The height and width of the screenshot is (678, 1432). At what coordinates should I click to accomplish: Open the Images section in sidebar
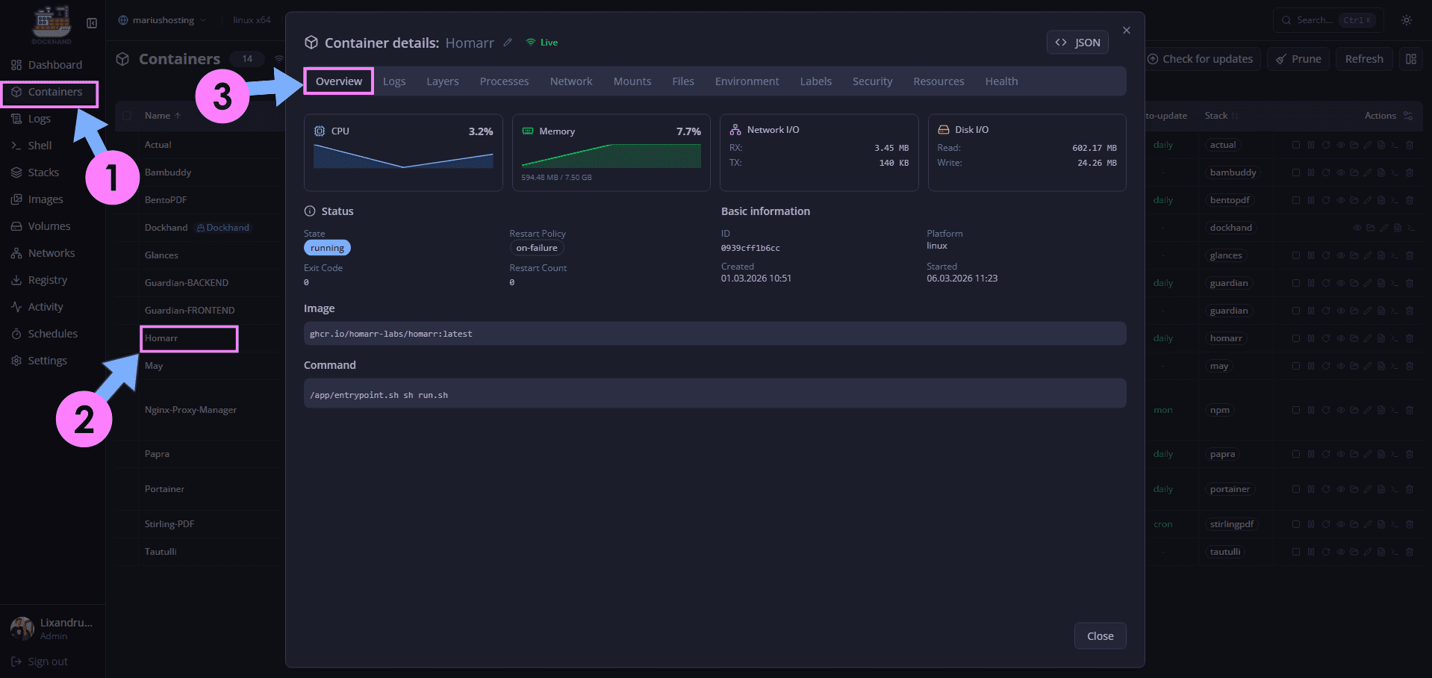(x=46, y=199)
